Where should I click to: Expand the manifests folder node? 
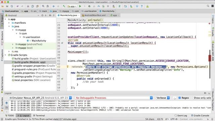point(9,23)
